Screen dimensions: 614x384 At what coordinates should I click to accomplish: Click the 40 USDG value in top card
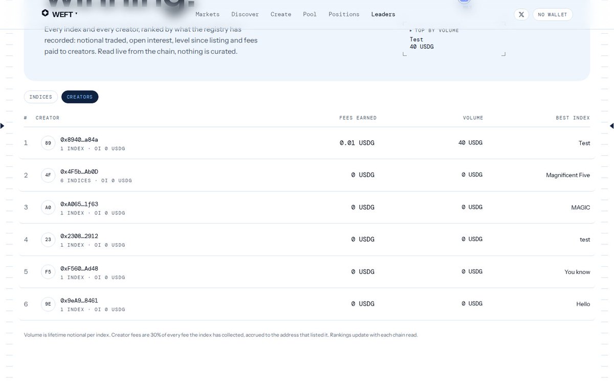(x=422, y=47)
